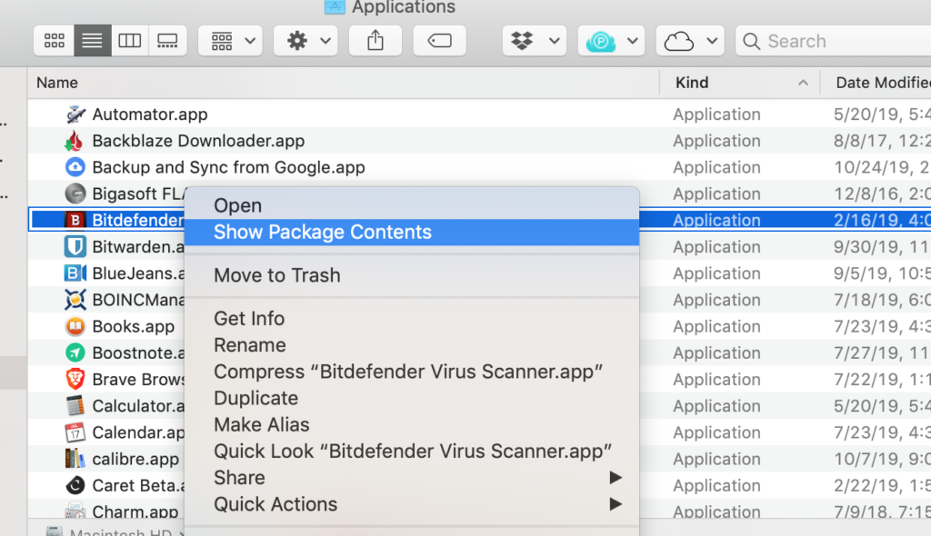931x536 pixels.
Task: Select the Bitdefender app icon
Action: point(75,220)
